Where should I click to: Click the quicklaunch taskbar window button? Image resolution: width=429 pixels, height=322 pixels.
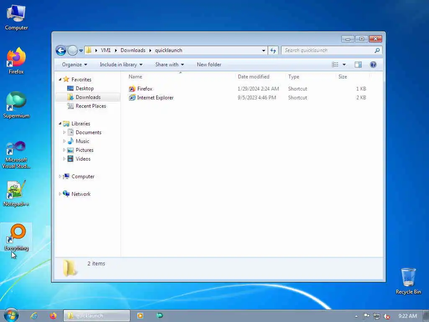point(97,316)
